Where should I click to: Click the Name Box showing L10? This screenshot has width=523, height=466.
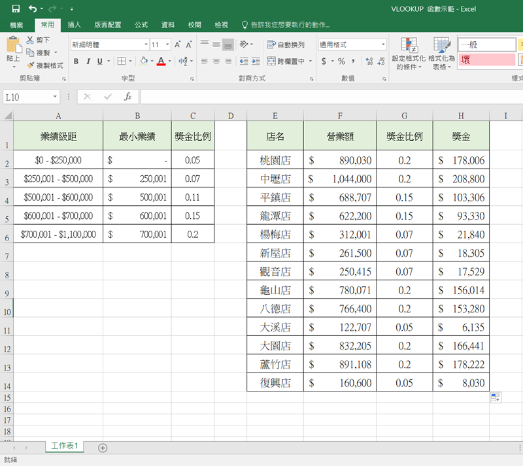[26, 97]
